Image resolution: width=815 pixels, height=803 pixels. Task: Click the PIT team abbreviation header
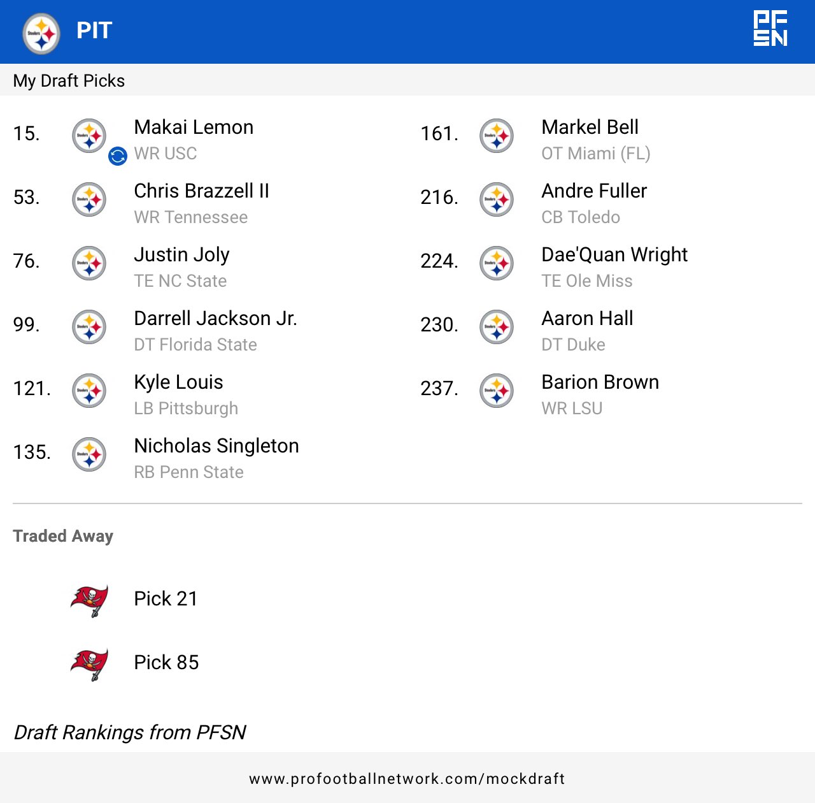coord(94,31)
